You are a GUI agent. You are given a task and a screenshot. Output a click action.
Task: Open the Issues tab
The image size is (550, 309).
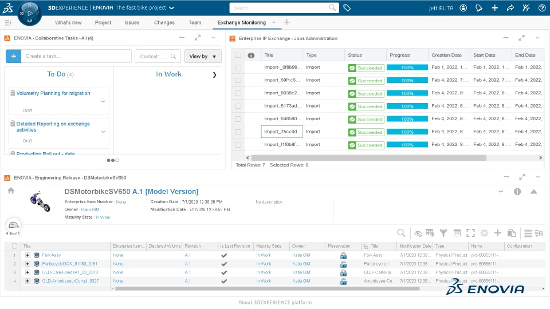pos(132,22)
